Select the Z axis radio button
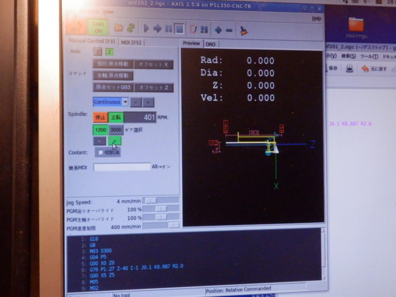 tap(109, 52)
